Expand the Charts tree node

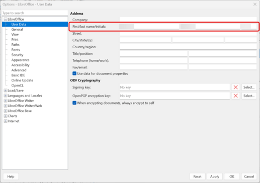tap(6, 116)
